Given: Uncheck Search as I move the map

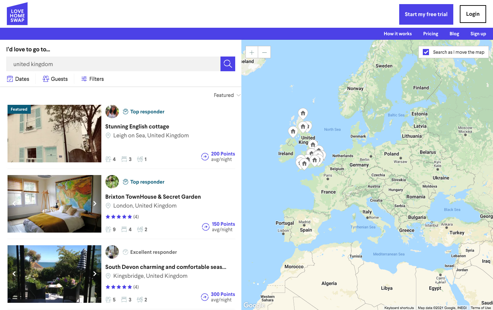Looking at the screenshot, I should pyautogui.click(x=426, y=52).
